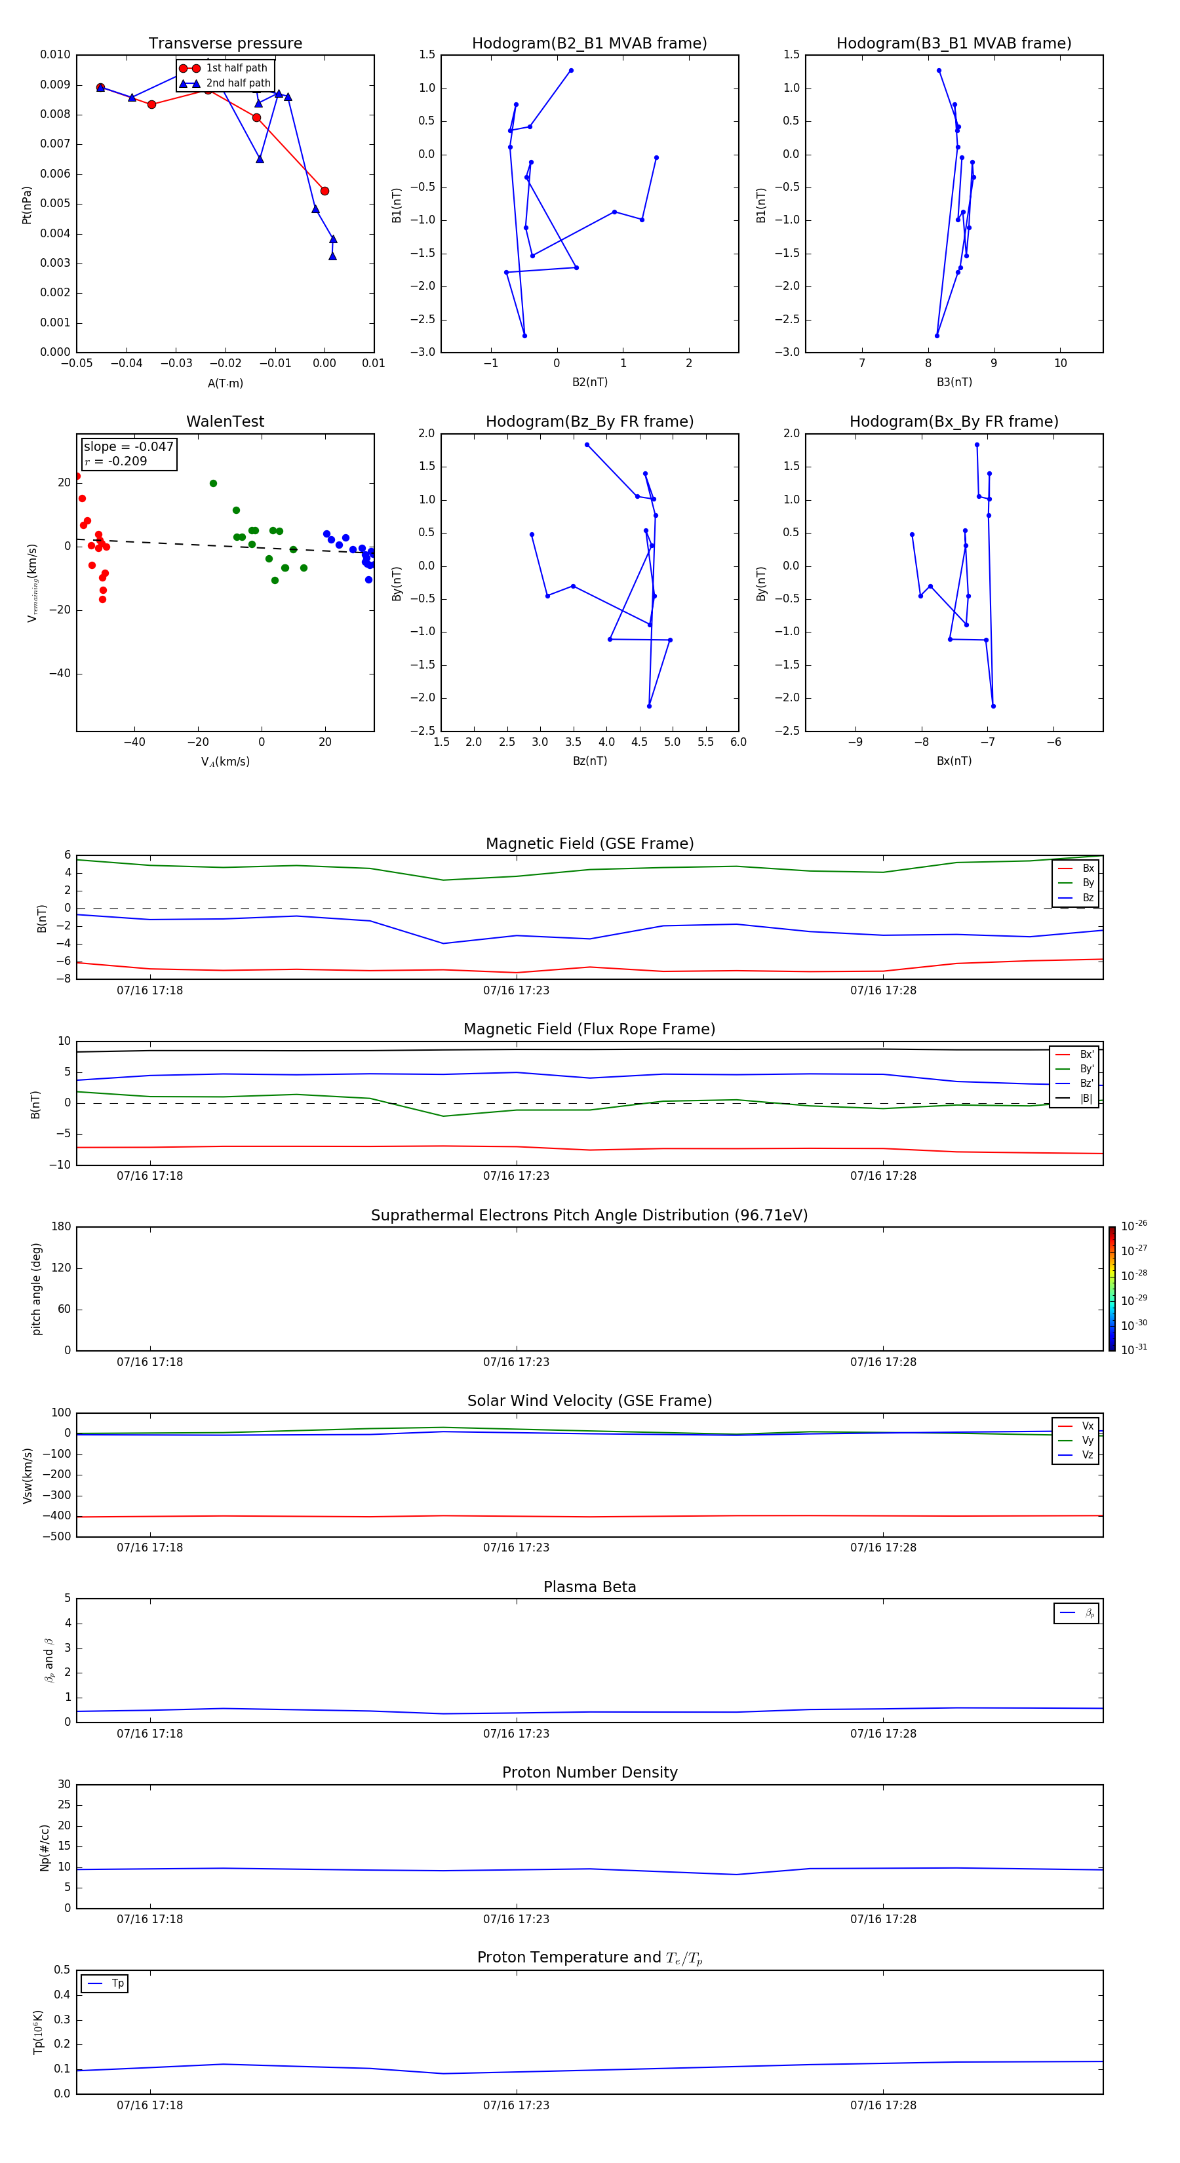Screen dimensions: 1180x2163
Task: Click the "Np(#/cc)" y-axis label
Action: 45,1847
